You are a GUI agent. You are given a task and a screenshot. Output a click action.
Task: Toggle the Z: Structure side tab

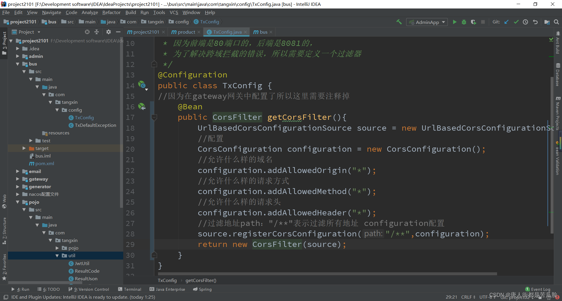click(x=4, y=231)
